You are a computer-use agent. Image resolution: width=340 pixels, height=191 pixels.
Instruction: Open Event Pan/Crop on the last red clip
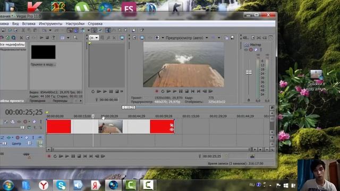tap(172, 125)
